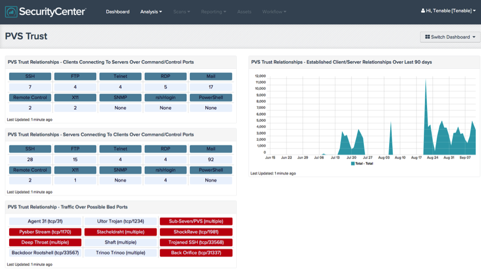Click the grid icon on Switch Dashboard

[428, 37]
